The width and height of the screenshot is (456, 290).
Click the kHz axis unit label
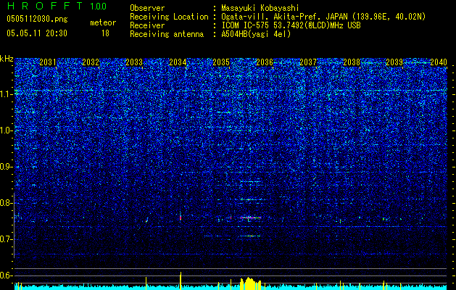coord(7,59)
